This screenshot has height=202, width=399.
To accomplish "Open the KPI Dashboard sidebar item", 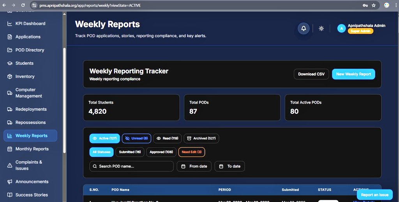I will coord(30,24).
